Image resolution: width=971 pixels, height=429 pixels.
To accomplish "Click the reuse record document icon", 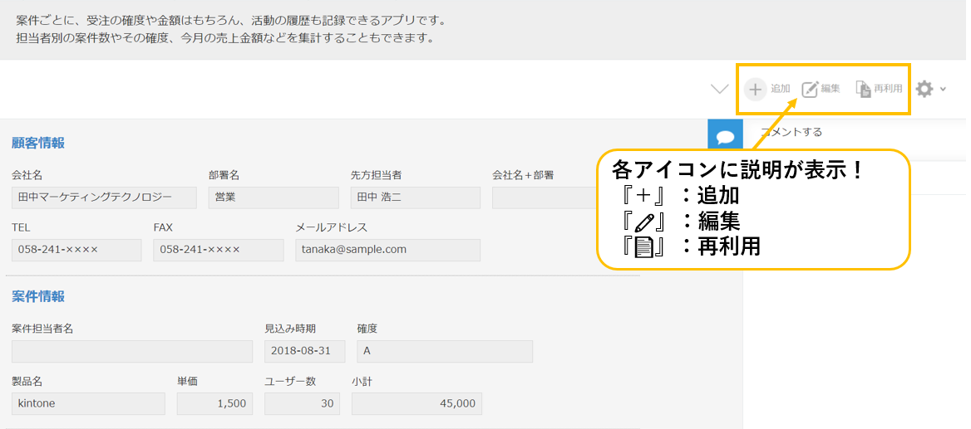I will (864, 89).
